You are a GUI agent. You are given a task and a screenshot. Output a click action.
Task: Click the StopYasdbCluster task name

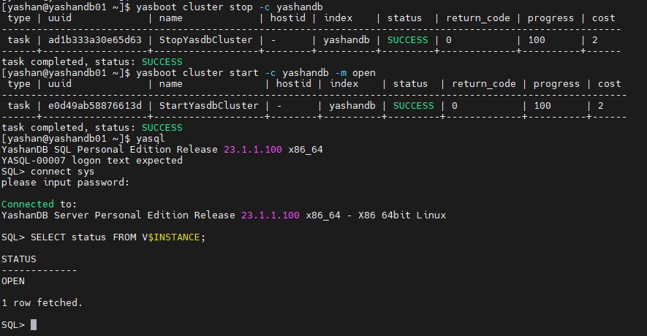(205, 40)
